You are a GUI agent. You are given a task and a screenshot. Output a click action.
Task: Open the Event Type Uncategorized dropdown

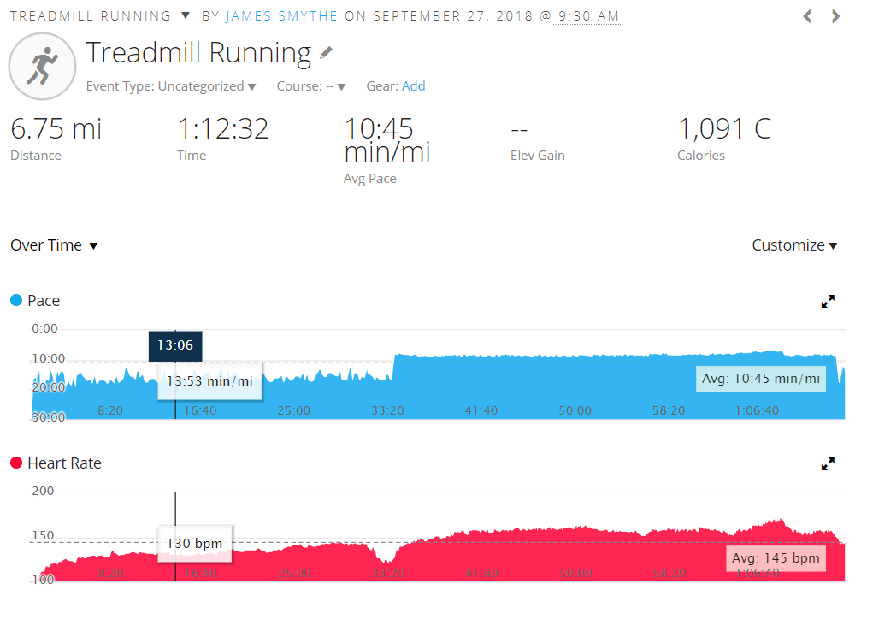point(171,86)
